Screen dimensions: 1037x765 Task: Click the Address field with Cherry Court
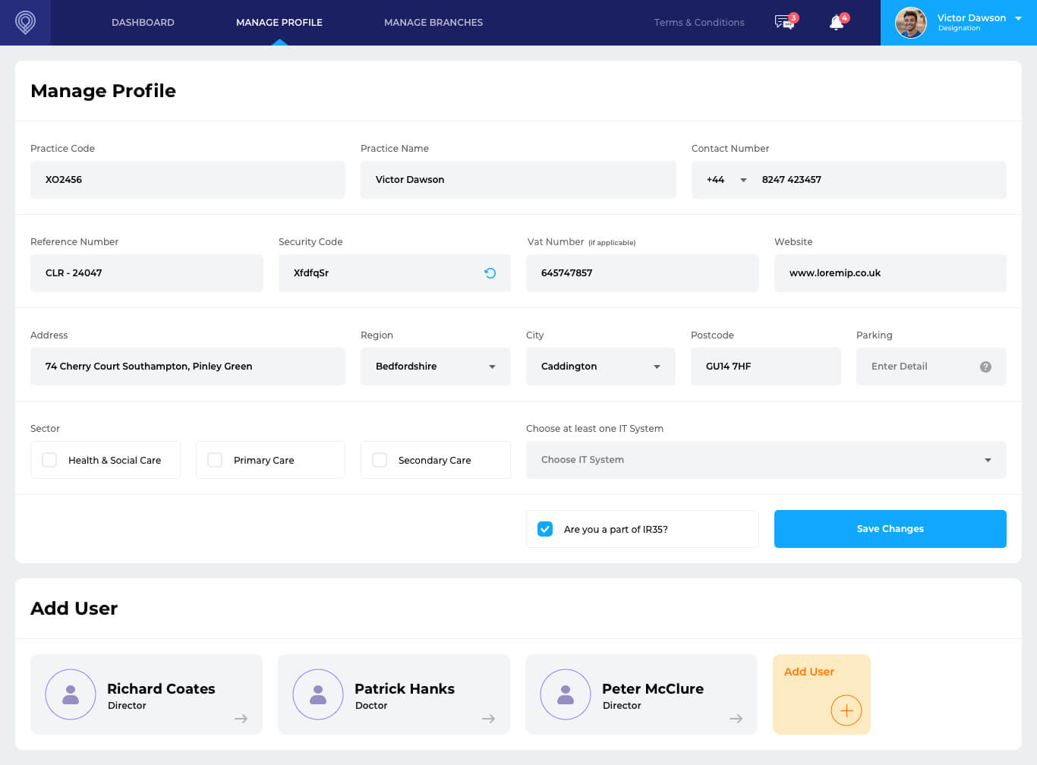pyautogui.click(x=188, y=367)
